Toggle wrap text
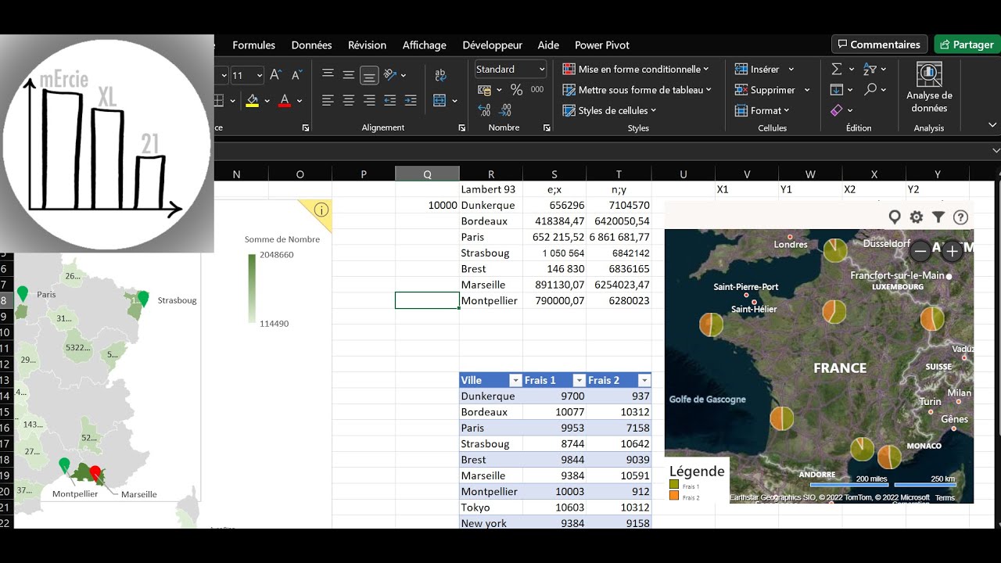The height and width of the screenshot is (563, 1001). pos(440,75)
